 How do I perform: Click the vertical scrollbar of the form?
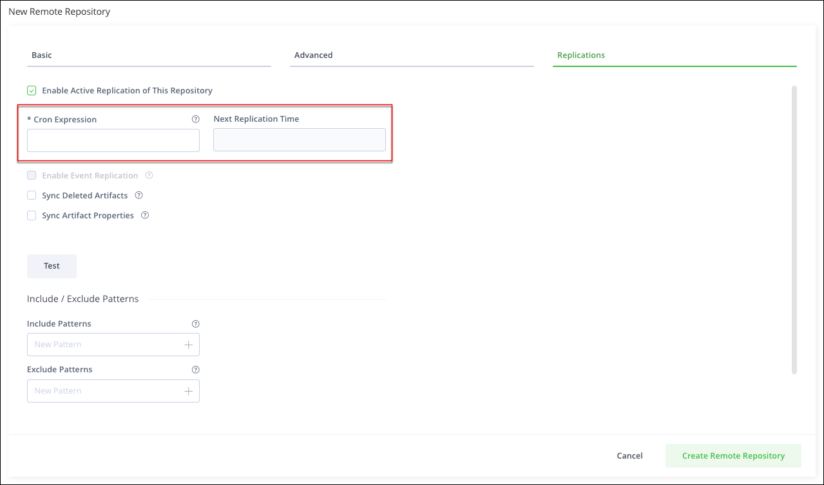(x=794, y=229)
